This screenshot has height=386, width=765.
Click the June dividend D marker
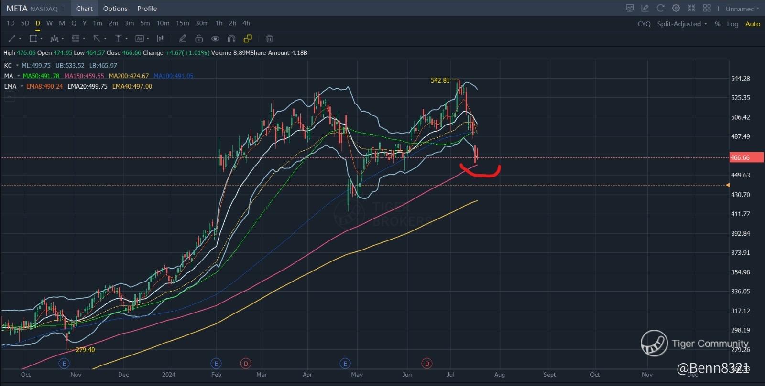(x=427, y=364)
